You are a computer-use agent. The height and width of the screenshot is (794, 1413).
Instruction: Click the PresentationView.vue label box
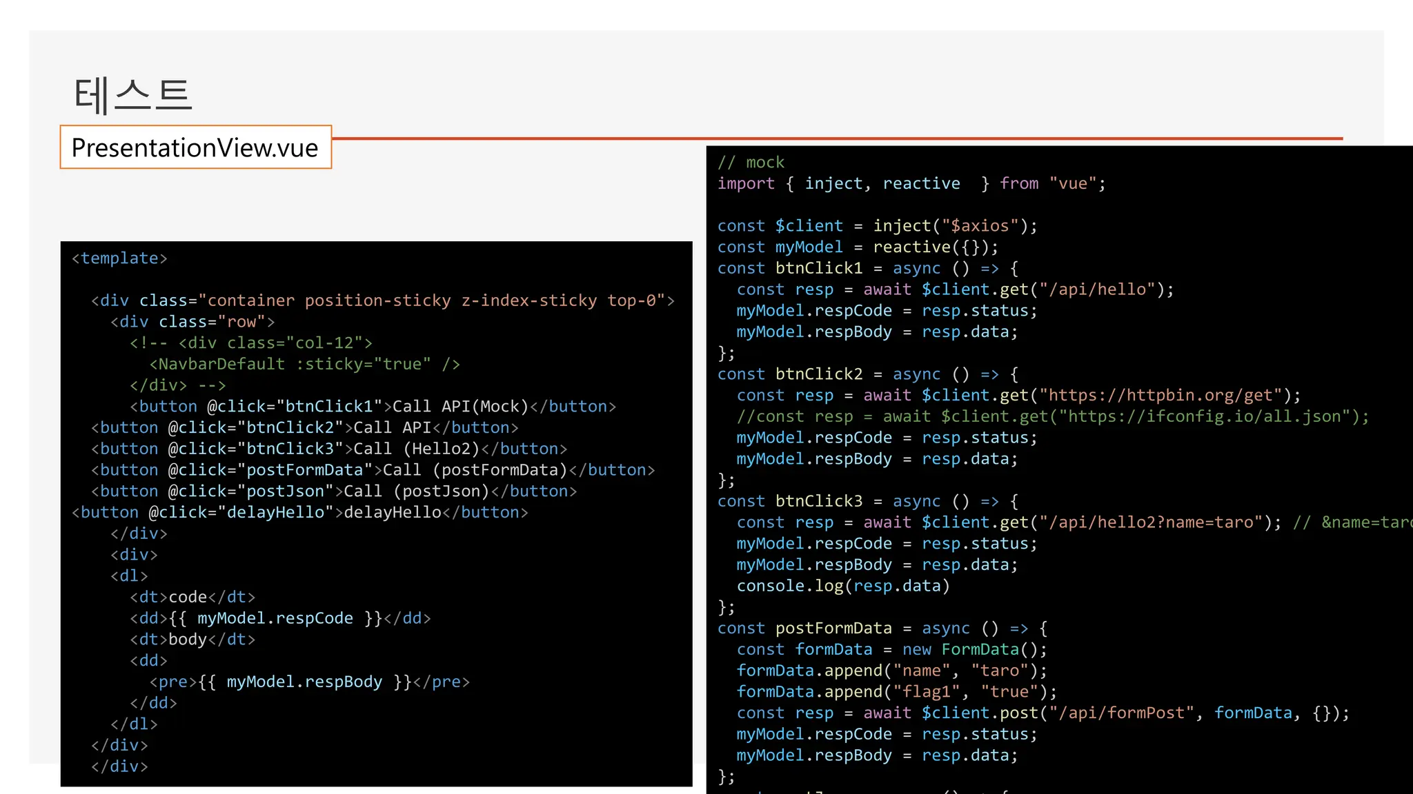point(195,147)
